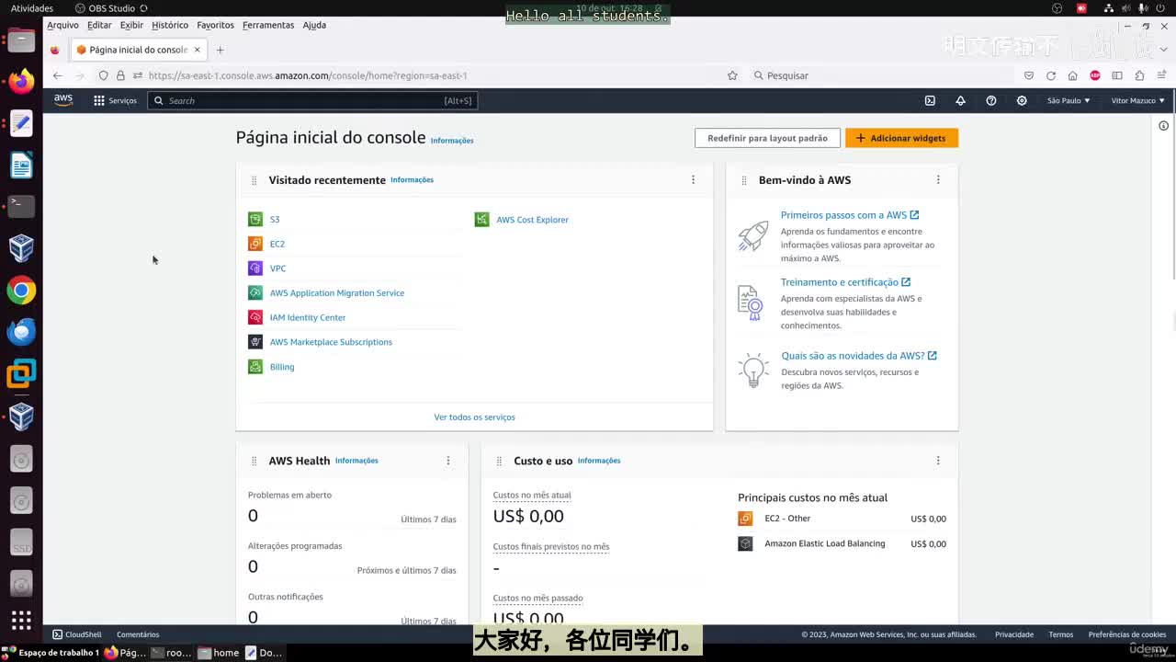The image size is (1176, 662).
Task: Click the CloudShell button in footer
Action: (77, 634)
